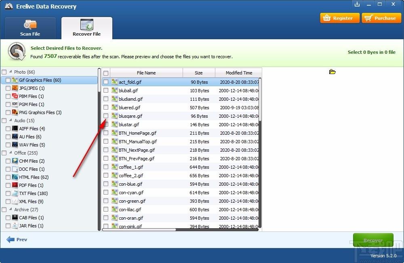Collapse the Audio (15) tree group
Image resolution: width=404 pixels, height=263 pixels.
pyautogui.click(x=11, y=120)
